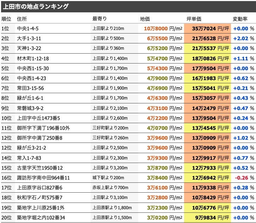Click the 10万8000 円/m2 land price
The width and height of the screenshot is (256, 223).
pyautogui.click(x=163, y=29)
